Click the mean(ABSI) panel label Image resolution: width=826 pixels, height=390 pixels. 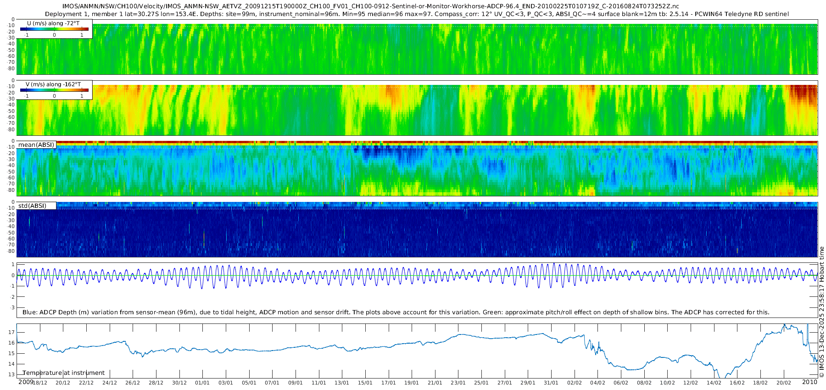click(36, 145)
